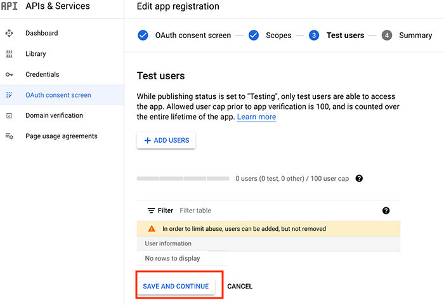The height and width of the screenshot is (305, 444).
Task: Follow the Learn more link
Action: click(x=256, y=117)
